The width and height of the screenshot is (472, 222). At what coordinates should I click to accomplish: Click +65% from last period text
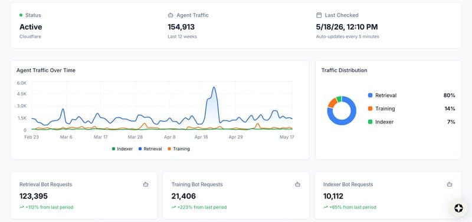tap(352, 207)
